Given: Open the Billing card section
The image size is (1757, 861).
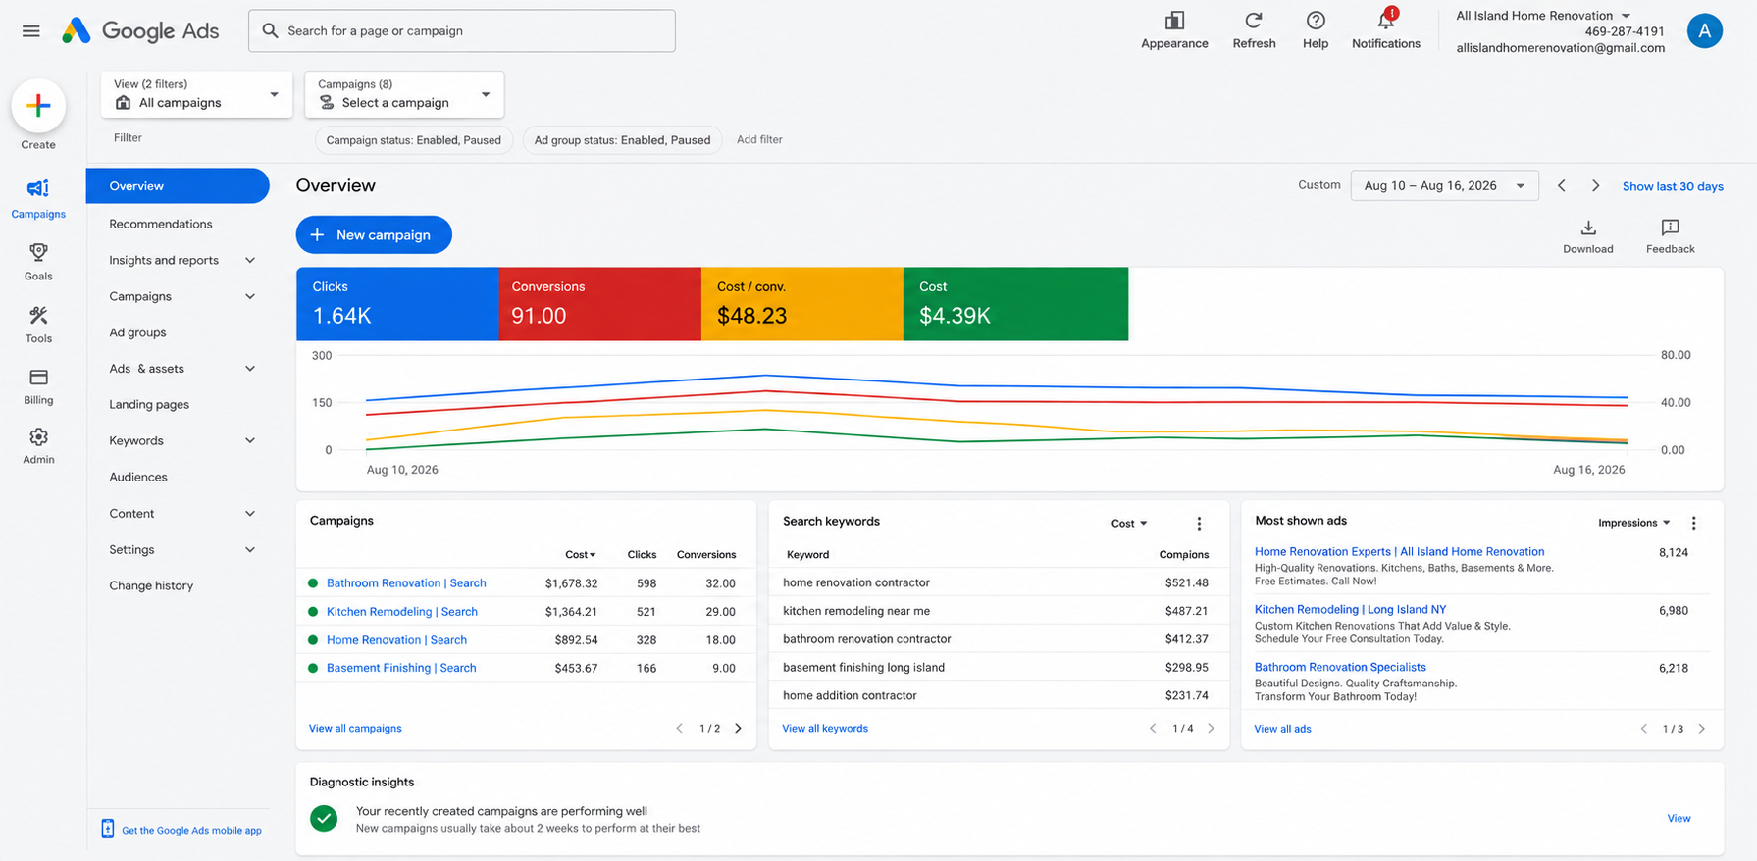Looking at the screenshot, I should pos(38,386).
